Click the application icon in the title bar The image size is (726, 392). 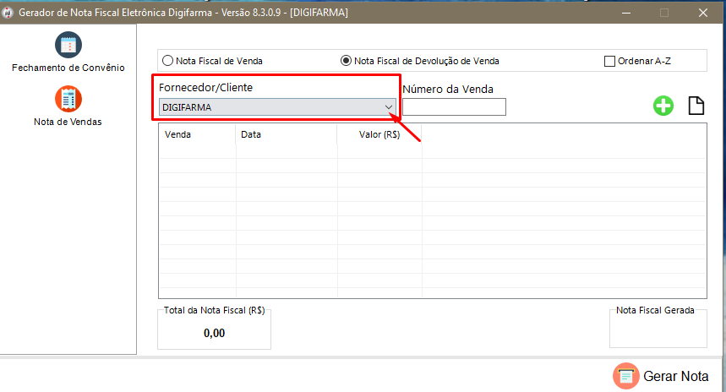click(8, 13)
